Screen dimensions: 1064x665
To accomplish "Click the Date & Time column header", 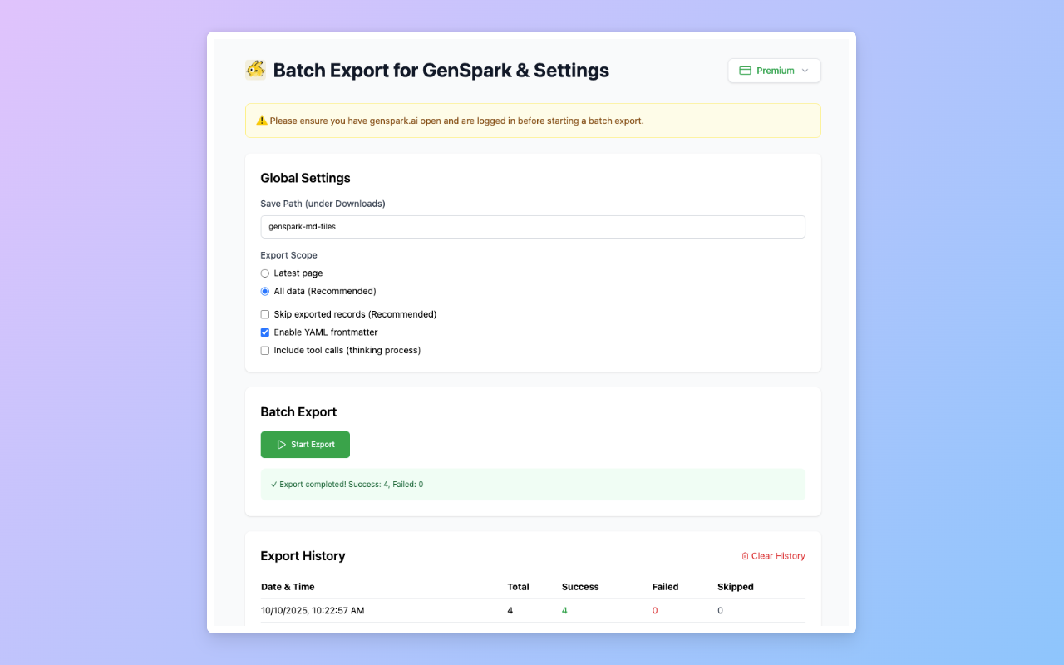I will (288, 587).
